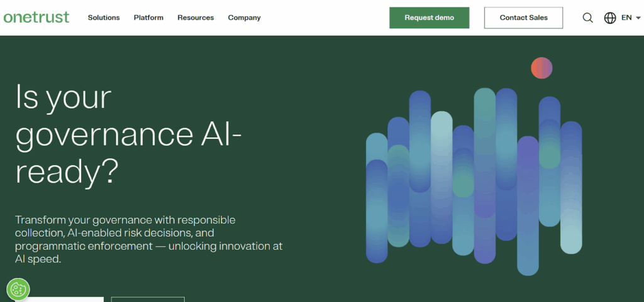
Task: Open the cookie preferences icon
Action: click(x=18, y=289)
